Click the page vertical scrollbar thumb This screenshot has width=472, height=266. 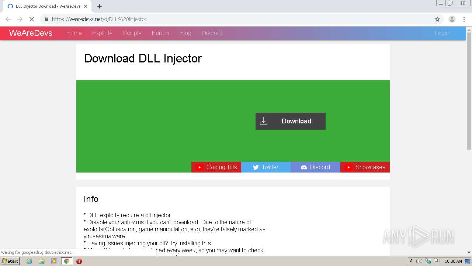click(469, 91)
